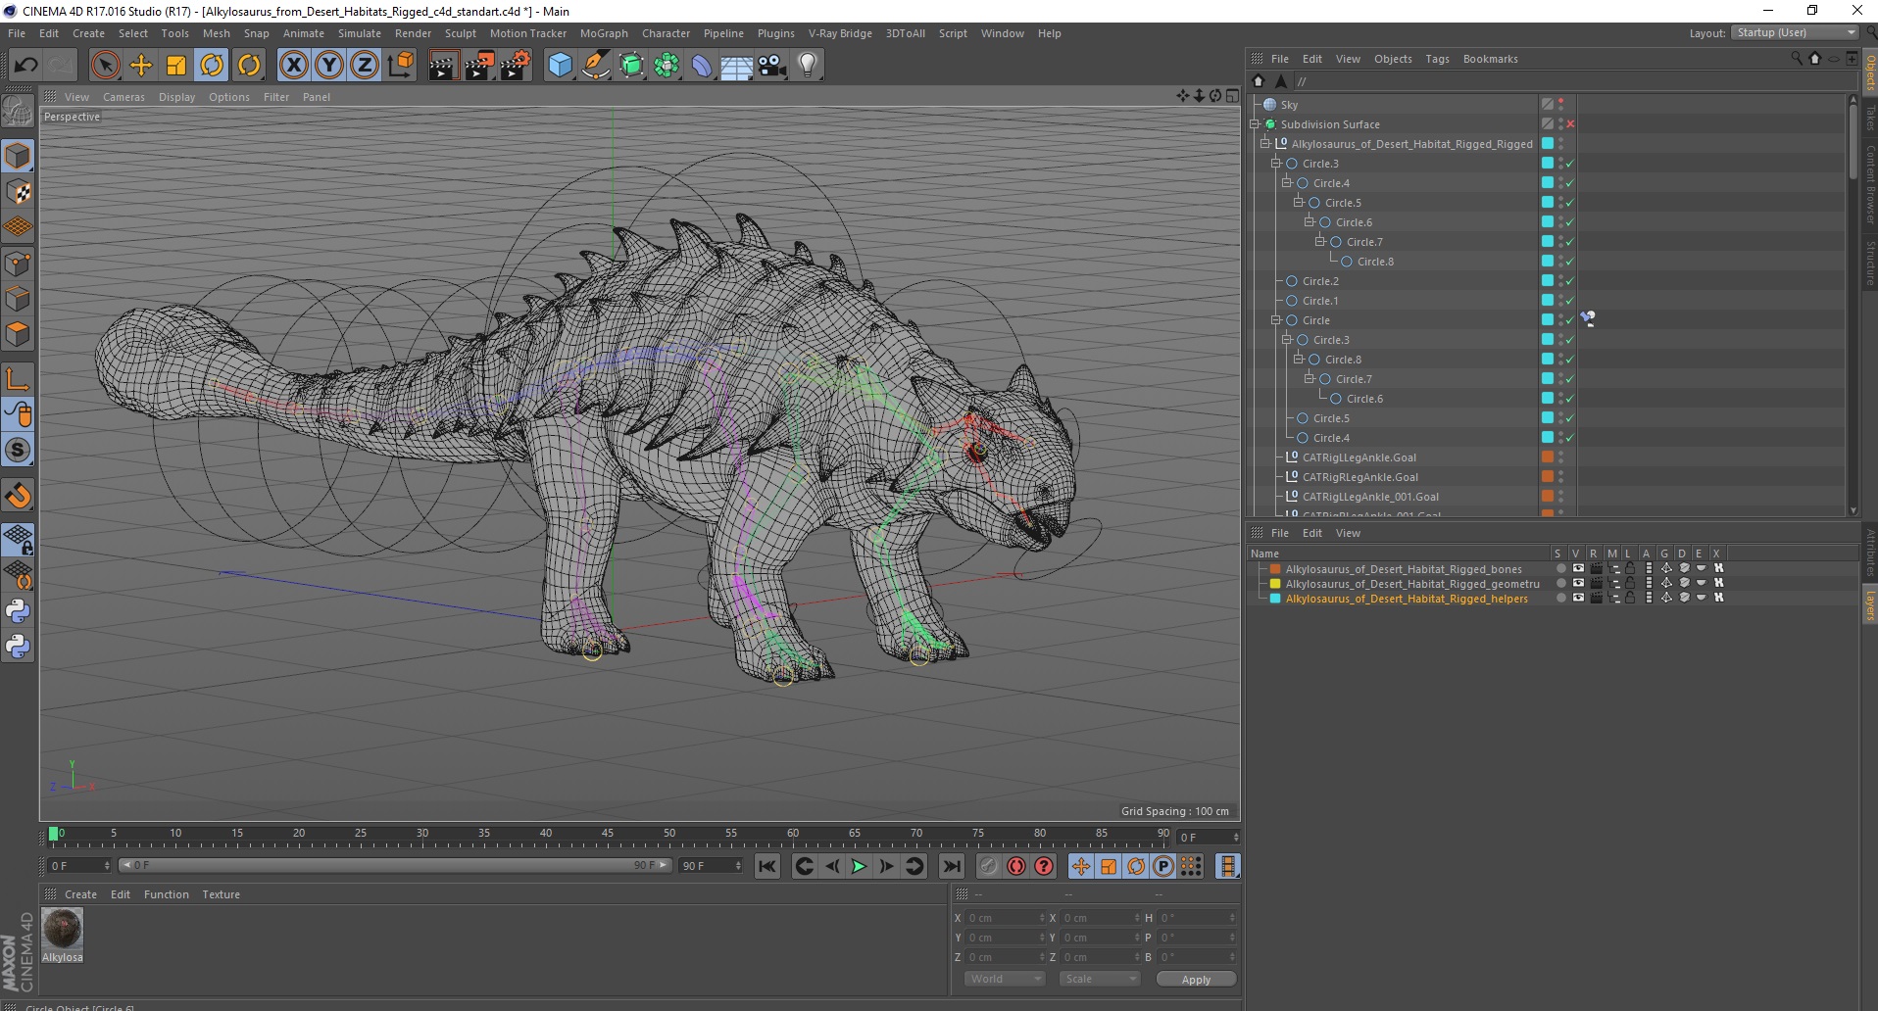Viewport: 1878px width, 1011px height.
Task: Open the spline Pen tool
Action: [595, 66]
